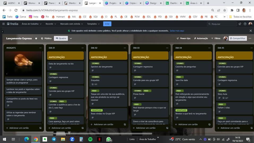Star the Lançamento Express board
Viewport: 254px width, 143px height.
tap(36, 38)
